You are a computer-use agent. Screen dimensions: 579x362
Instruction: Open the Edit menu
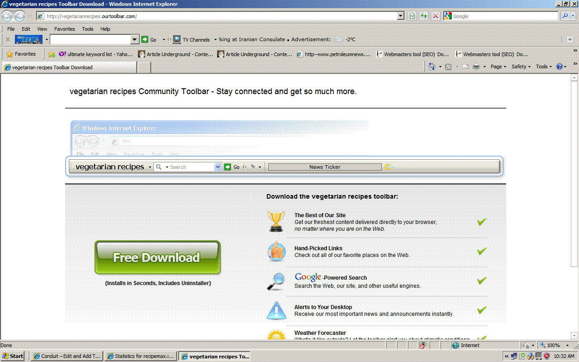(26, 29)
